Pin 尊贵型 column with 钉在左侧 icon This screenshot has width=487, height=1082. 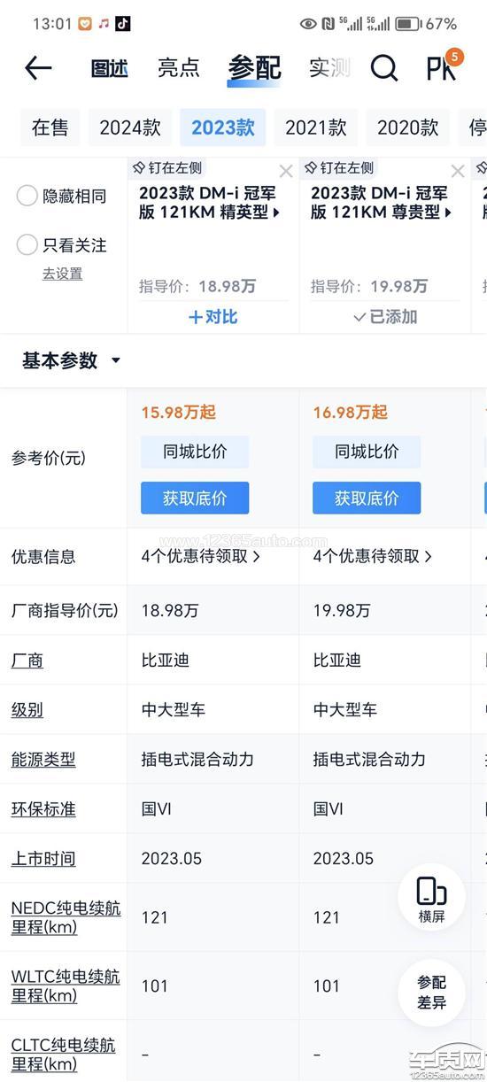[x=338, y=167]
